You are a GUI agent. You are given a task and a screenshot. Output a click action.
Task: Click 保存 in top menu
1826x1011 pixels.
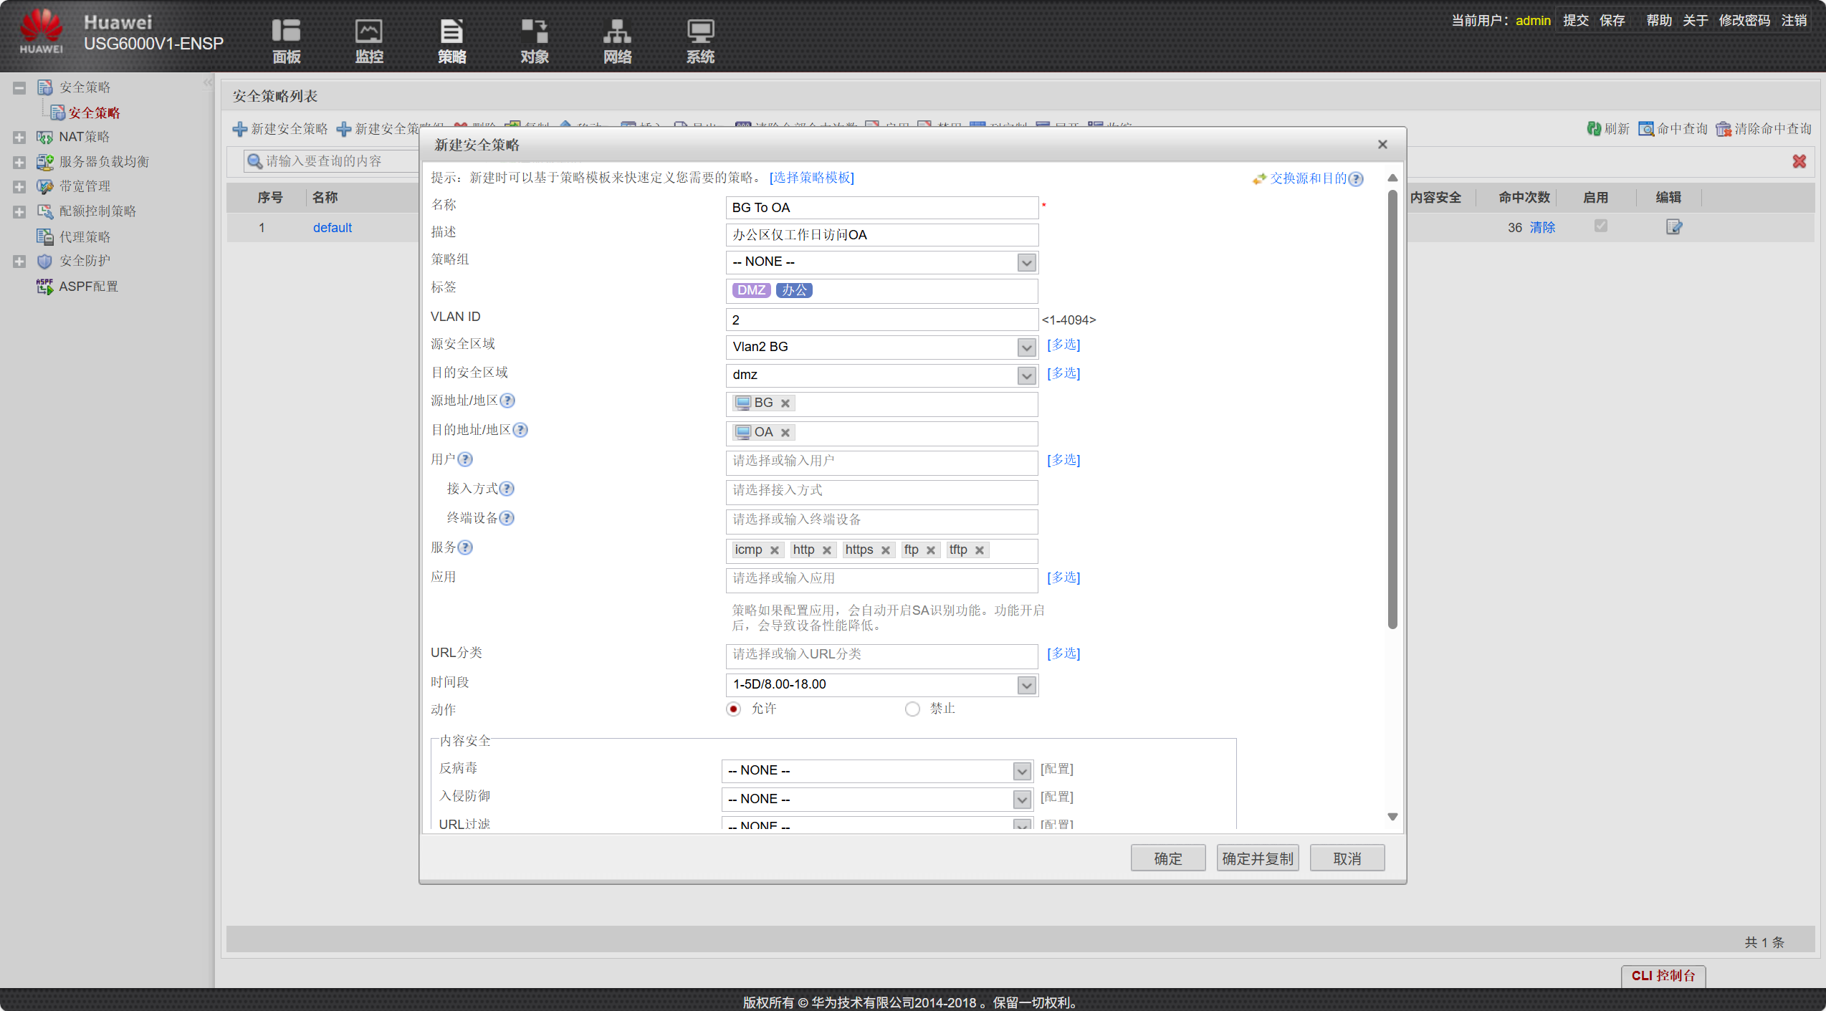[1612, 20]
